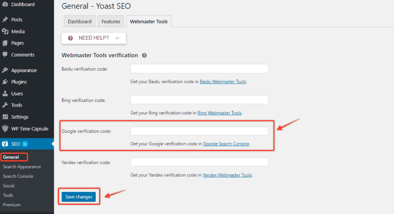
Task: Click the question mark icon in Need Help
Action: [x=70, y=38]
